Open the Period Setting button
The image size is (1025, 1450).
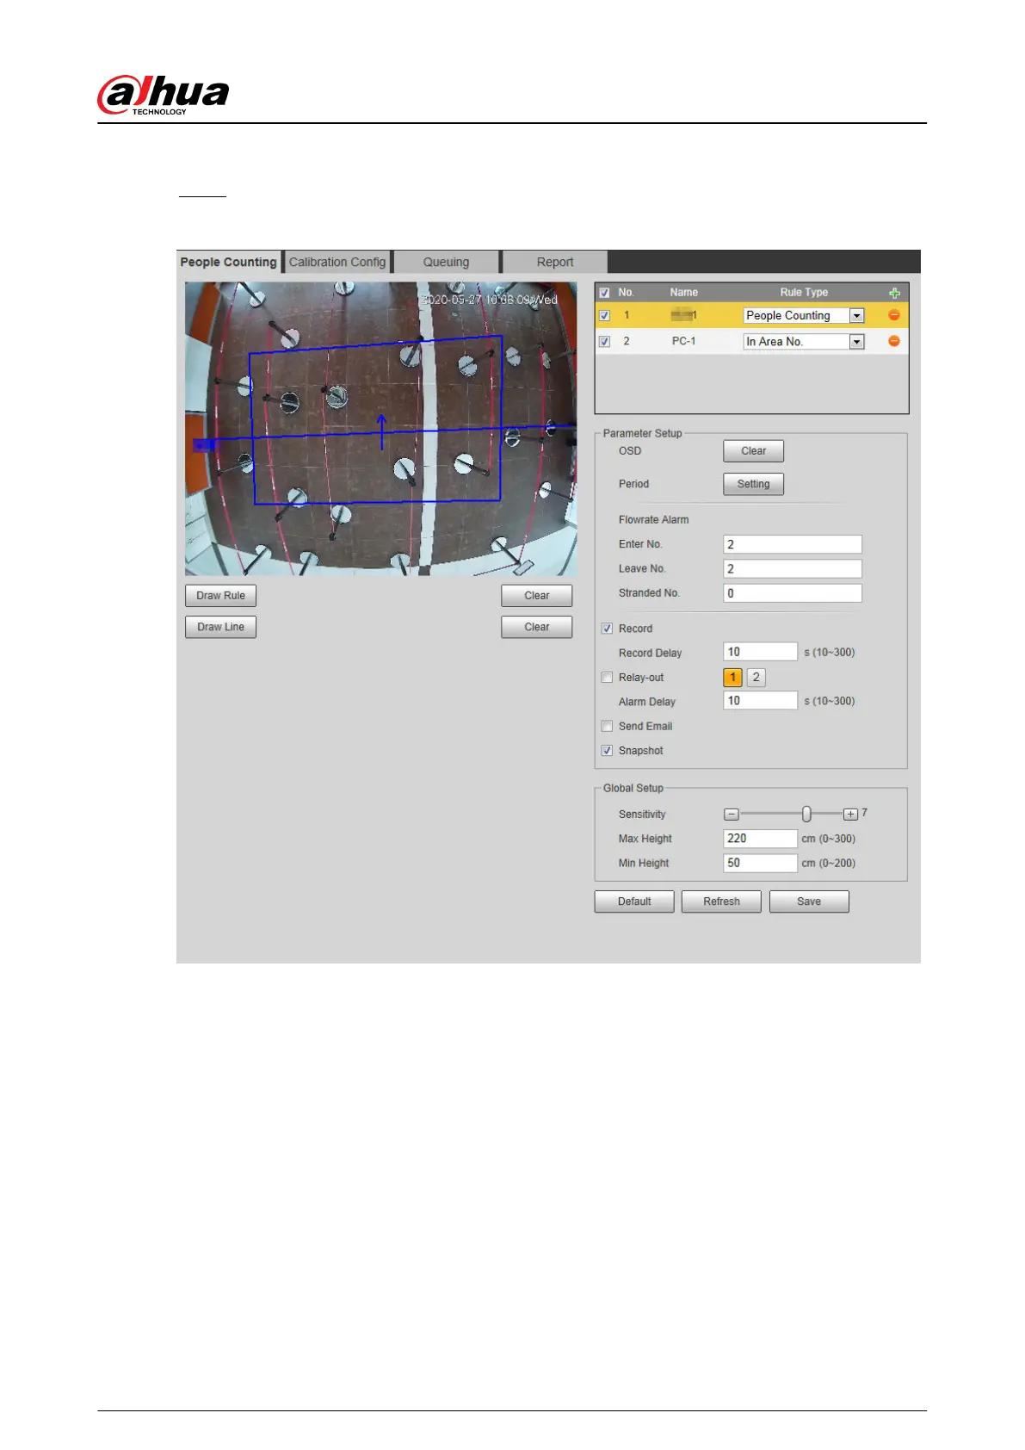coord(753,484)
